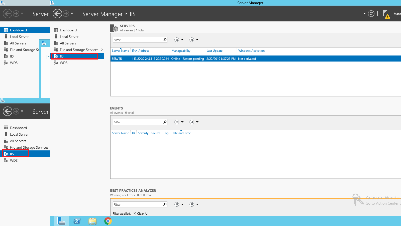The width and height of the screenshot is (401, 226).
Task: Click the Best Practices Analyzer filter field
Action: 137,204
